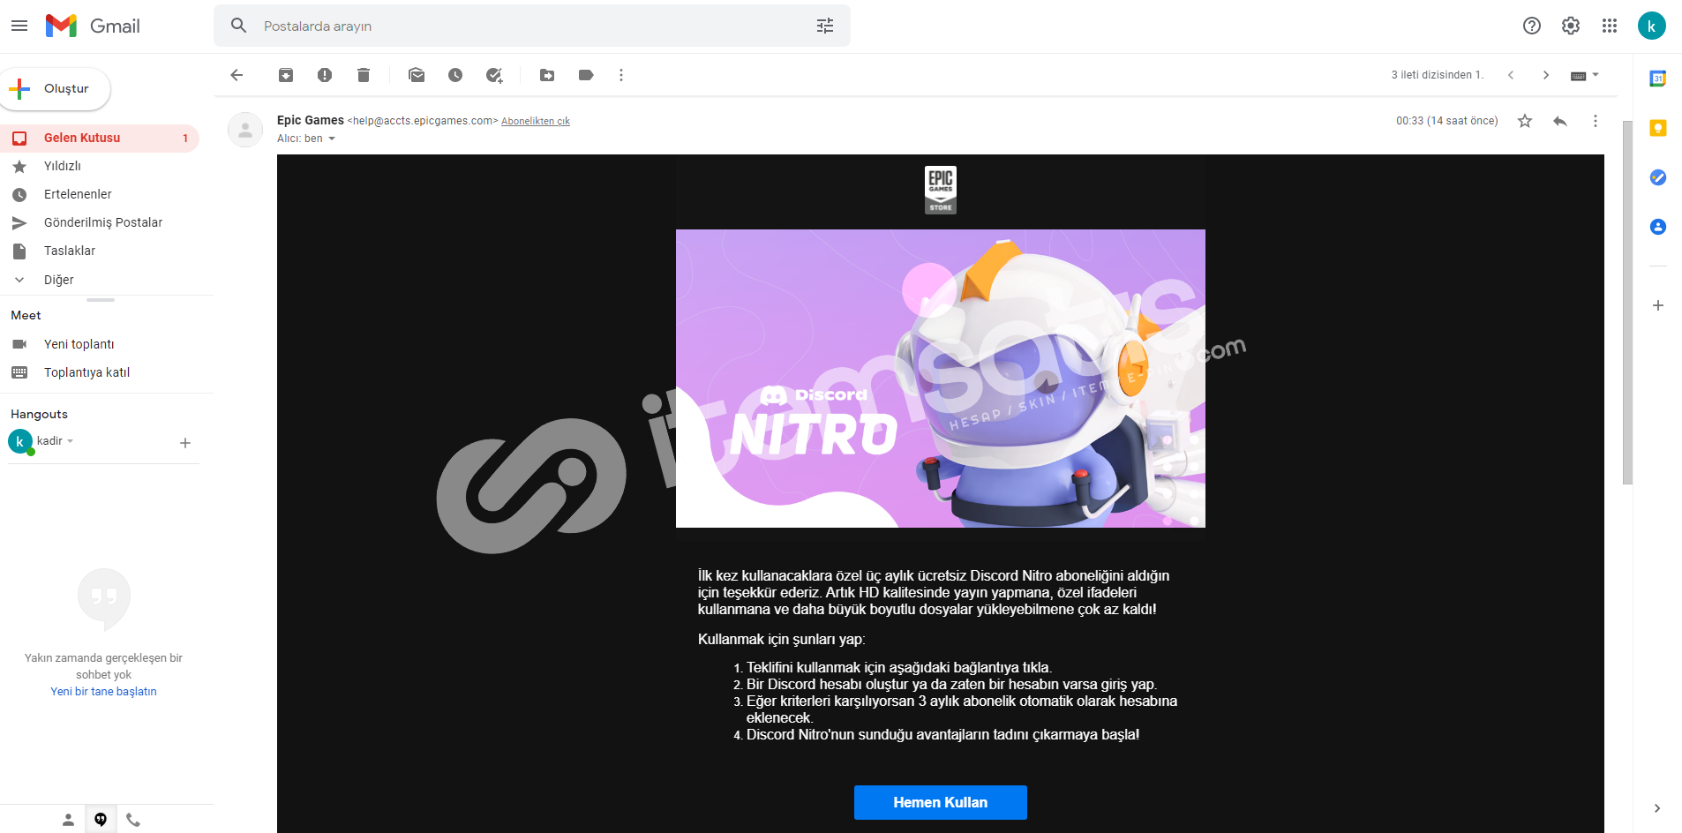Reply to the Epic Games email
1682x833 pixels.
pyautogui.click(x=1560, y=121)
